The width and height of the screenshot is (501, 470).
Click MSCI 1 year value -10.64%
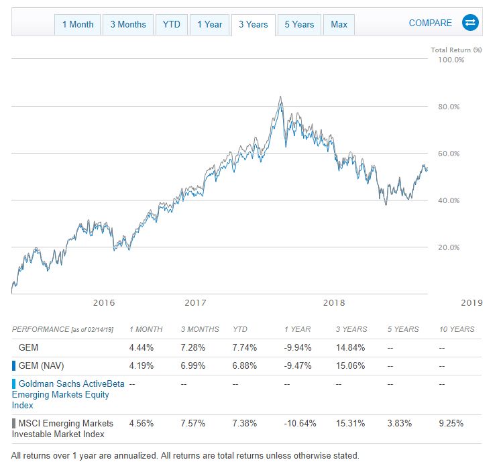tap(300, 423)
